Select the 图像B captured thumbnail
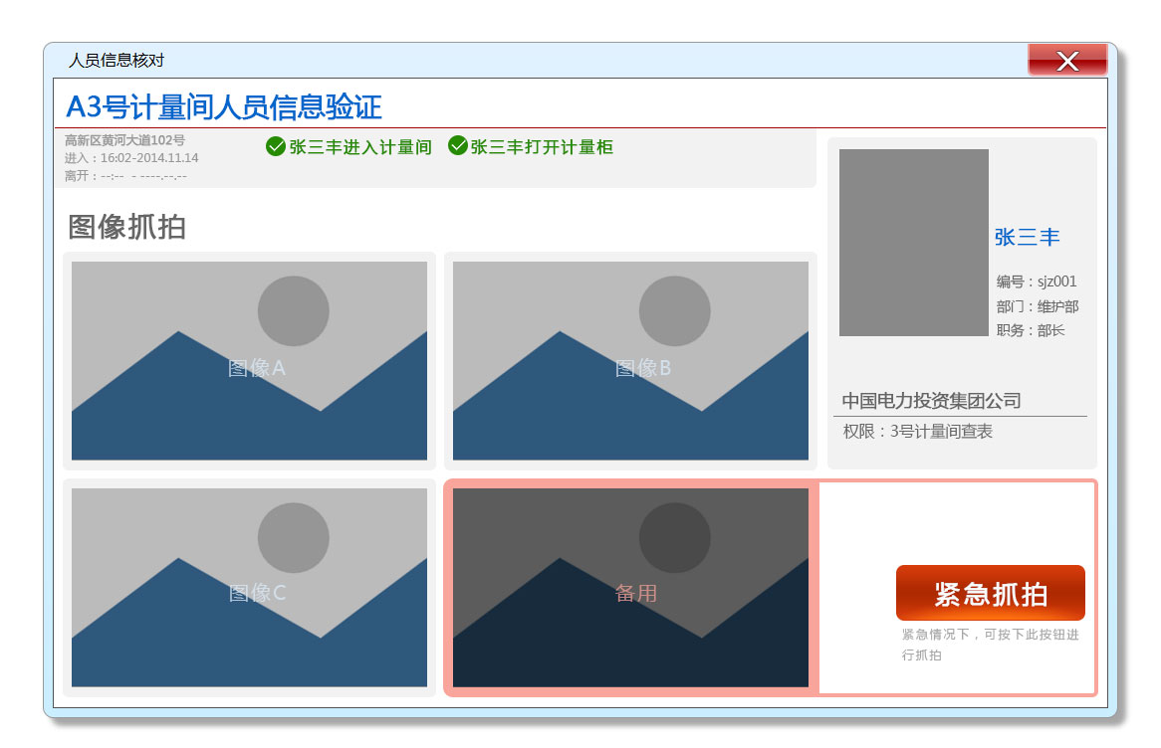The image size is (1161, 748). pyautogui.click(x=630, y=361)
